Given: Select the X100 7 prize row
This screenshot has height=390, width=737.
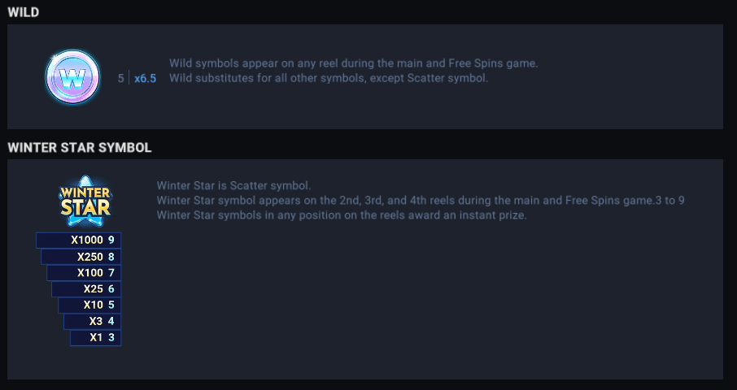Looking at the screenshot, I should [x=84, y=272].
